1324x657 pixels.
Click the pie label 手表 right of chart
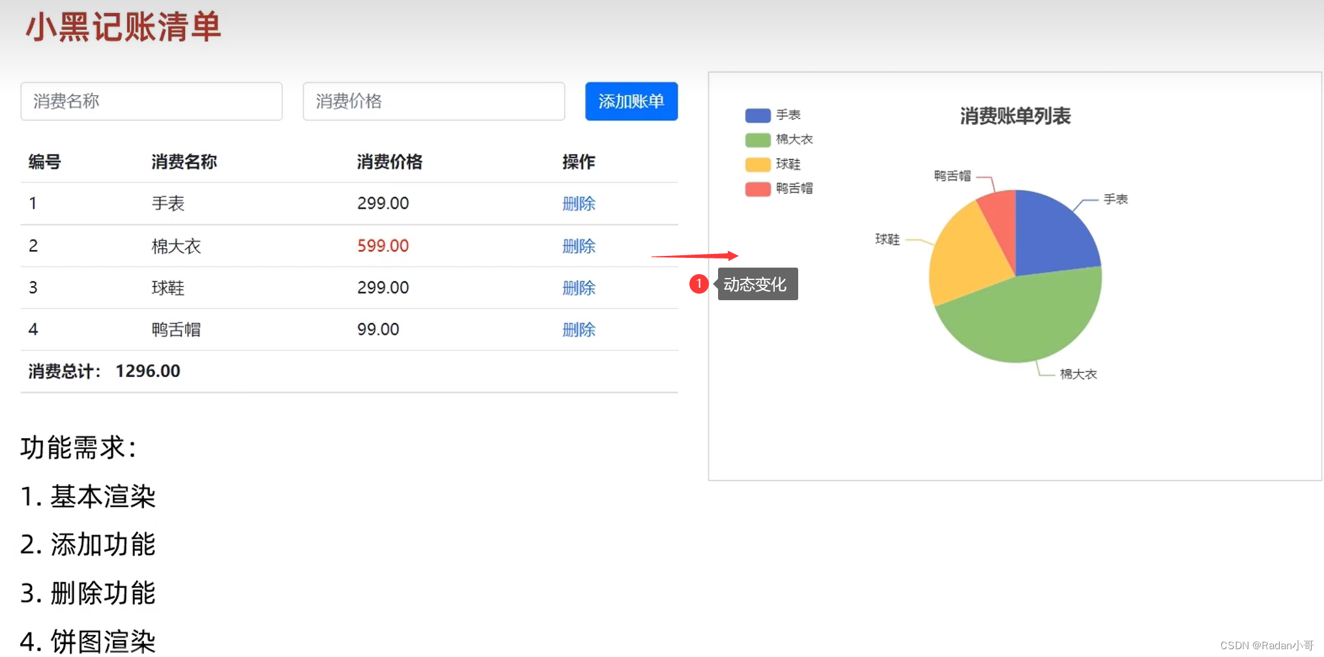tap(1115, 199)
